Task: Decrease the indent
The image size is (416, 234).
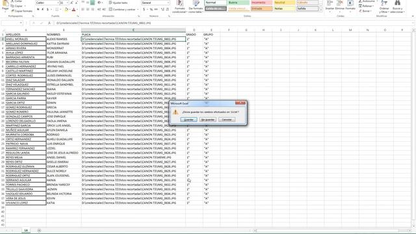Action: [99, 10]
